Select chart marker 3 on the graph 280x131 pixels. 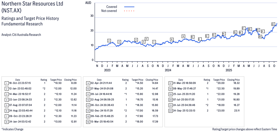coord(119,42)
